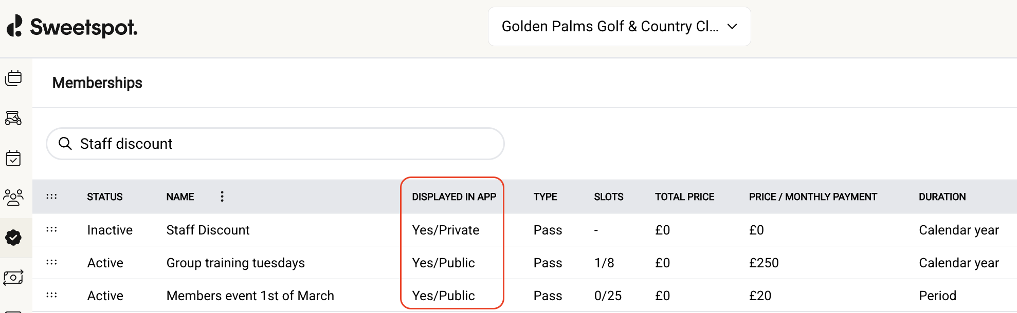Expand the Golden Palms club selector

(619, 27)
